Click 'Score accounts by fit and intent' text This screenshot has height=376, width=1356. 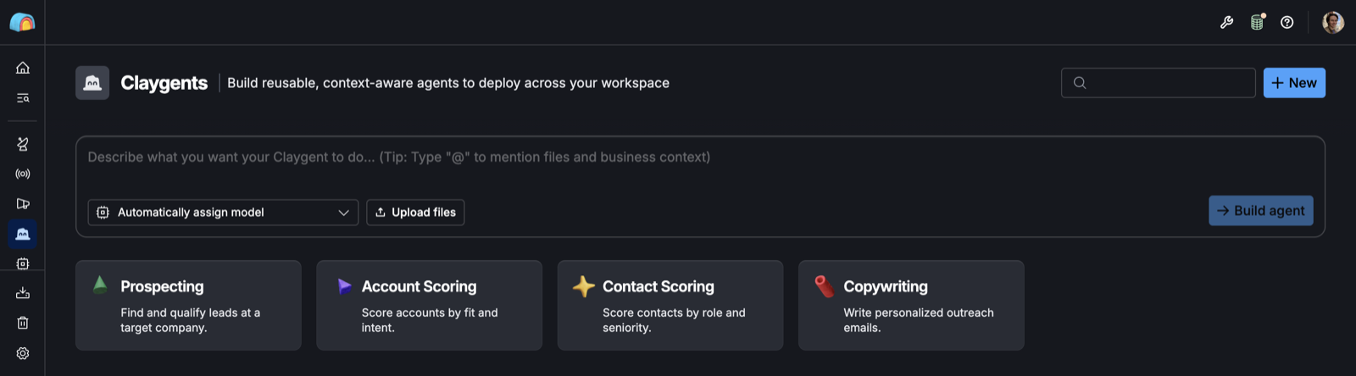tap(430, 320)
